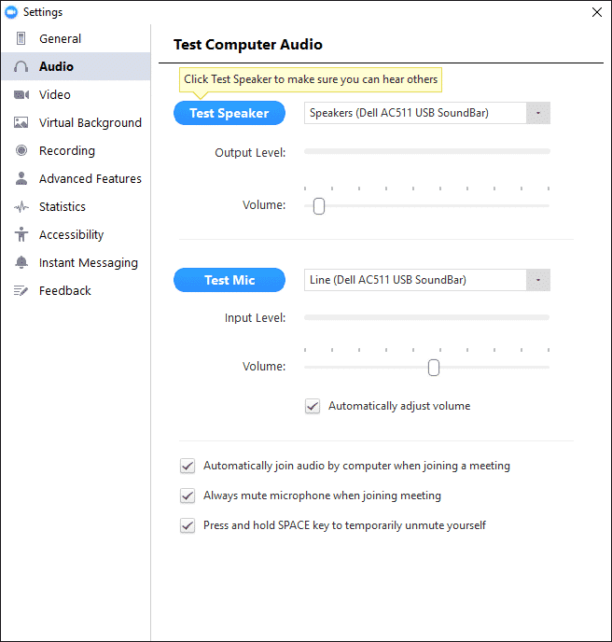
Task: Click the Feedback pencil icon
Action: 21,291
